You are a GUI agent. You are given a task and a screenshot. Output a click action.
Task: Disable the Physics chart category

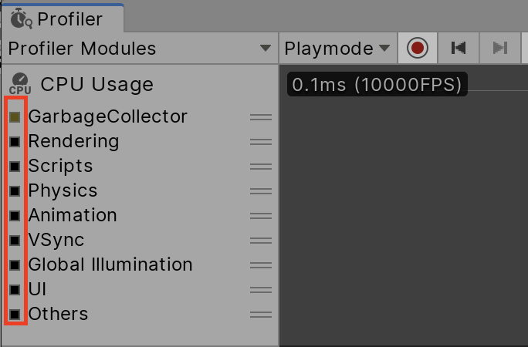pyautogui.click(x=15, y=191)
